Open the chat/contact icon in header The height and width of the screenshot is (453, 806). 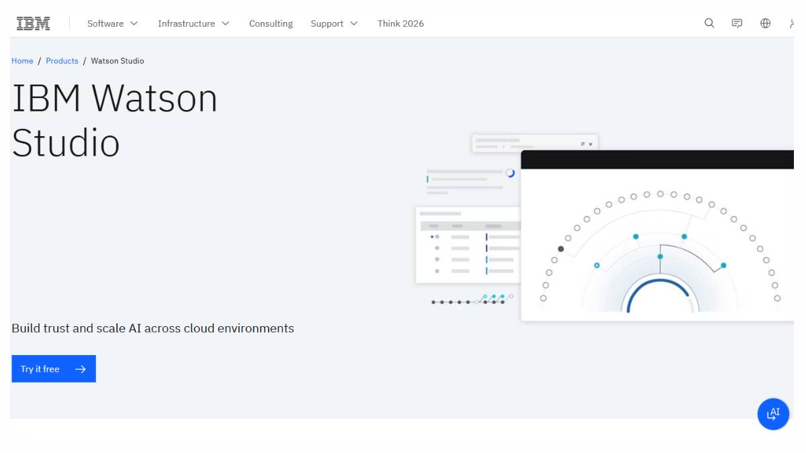[737, 23]
